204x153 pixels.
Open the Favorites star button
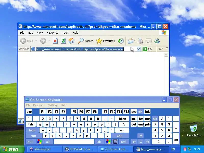[99, 41]
